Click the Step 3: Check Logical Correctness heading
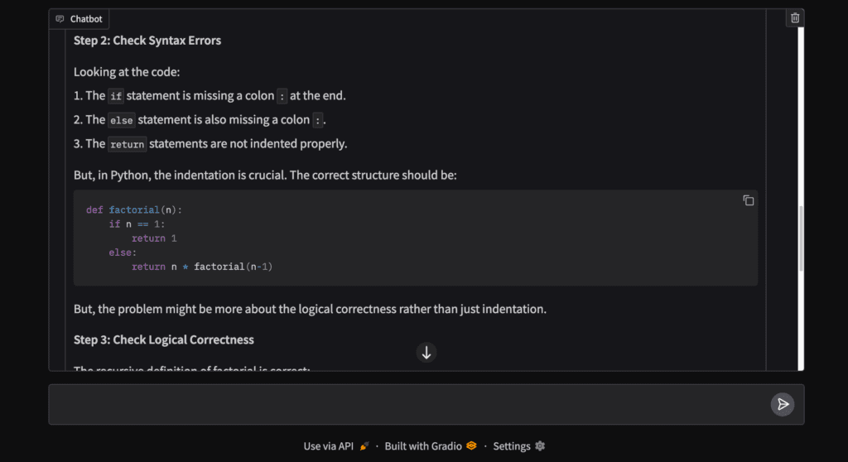848x462 pixels. point(163,339)
